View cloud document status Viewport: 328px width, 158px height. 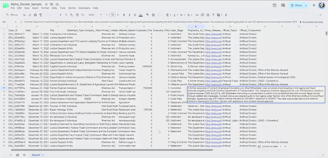click(57, 4)
